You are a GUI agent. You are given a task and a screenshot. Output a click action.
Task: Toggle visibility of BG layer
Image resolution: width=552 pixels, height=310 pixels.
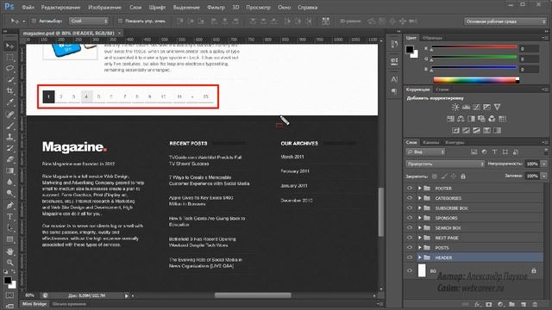(410, 271)
